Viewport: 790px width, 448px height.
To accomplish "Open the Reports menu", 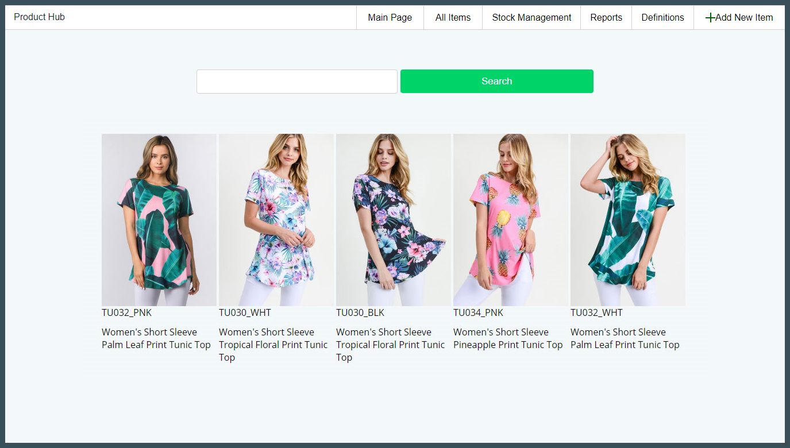I will pyautogui.click(x=606, y=18).
